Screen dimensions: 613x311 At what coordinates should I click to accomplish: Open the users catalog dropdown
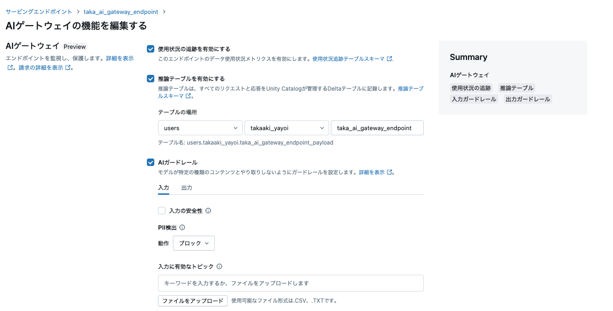pos(200,128)
